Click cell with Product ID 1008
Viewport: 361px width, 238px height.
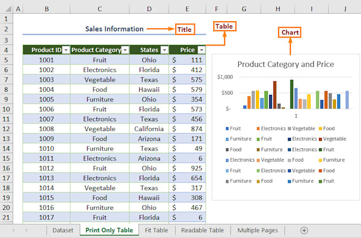tap(47, 129)
